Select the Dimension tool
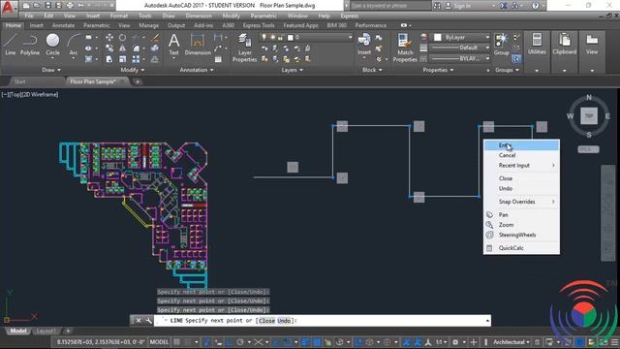Viewport: 620px width, 349px height. [198, 44]
